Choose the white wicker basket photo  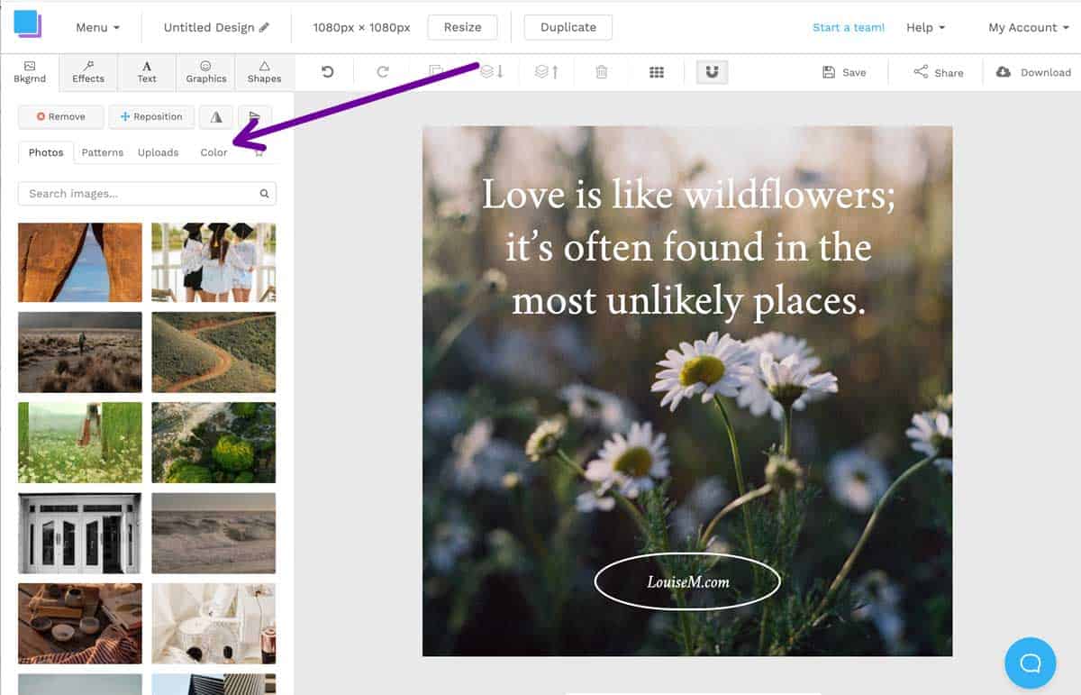coord(213,623)
